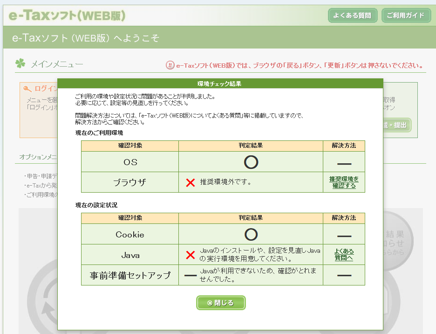This screenshot has height=334, width=436.
Task: Click the red exclamation warning icon
Action: point(170,65)
